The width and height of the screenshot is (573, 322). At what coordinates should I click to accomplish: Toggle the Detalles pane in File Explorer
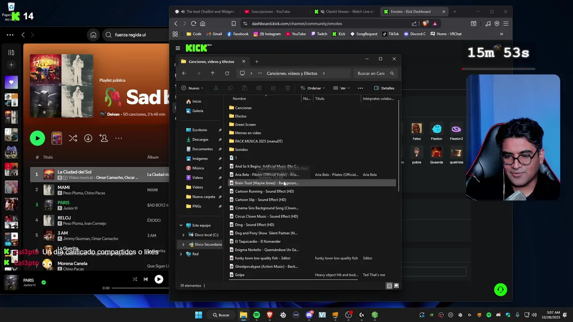(384, 88)
